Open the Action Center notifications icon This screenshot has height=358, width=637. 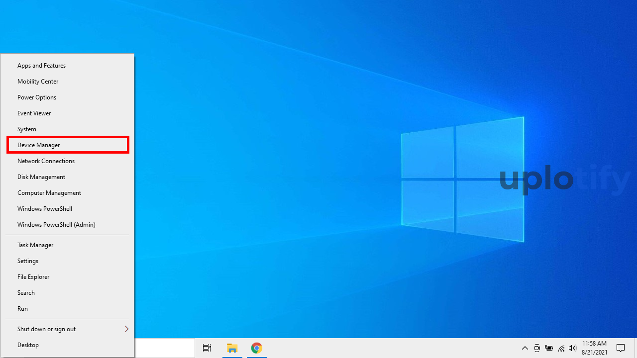pyautogui.click(x=621, y=348)
